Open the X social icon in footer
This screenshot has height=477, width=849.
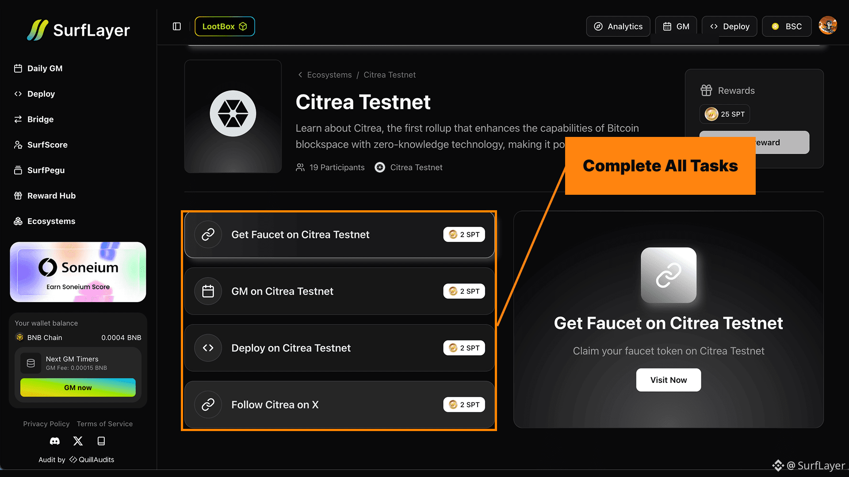78,441
